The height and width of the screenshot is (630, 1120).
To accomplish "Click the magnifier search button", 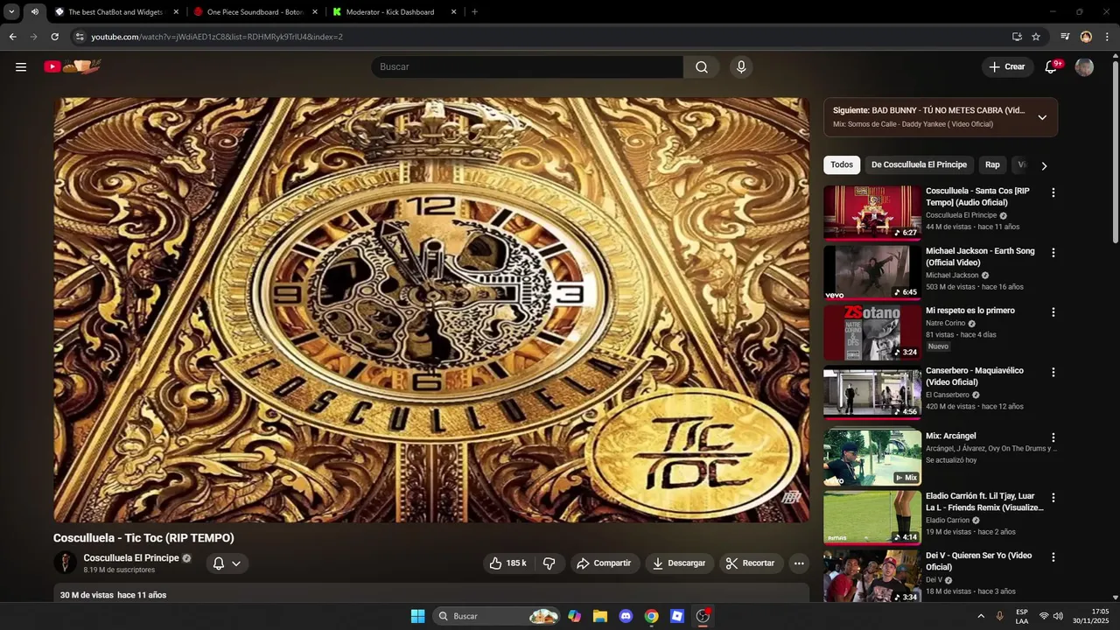I will [702, 67].
